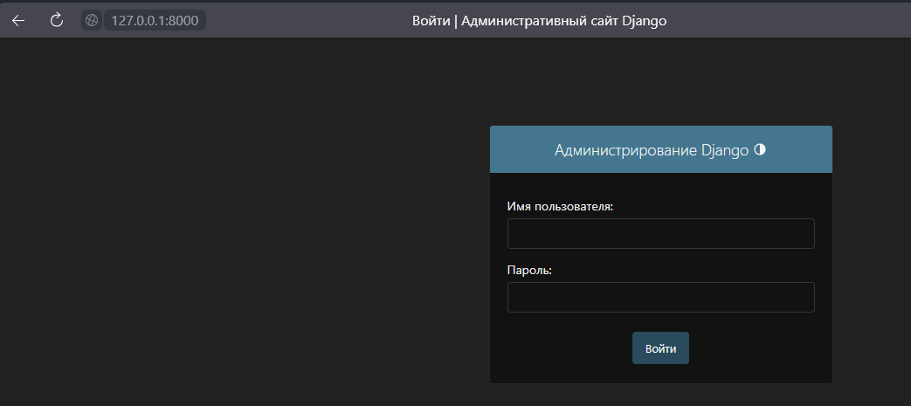
Task: Toggle the light/dark theme icon in header
Action: click(x=760, y=149)
